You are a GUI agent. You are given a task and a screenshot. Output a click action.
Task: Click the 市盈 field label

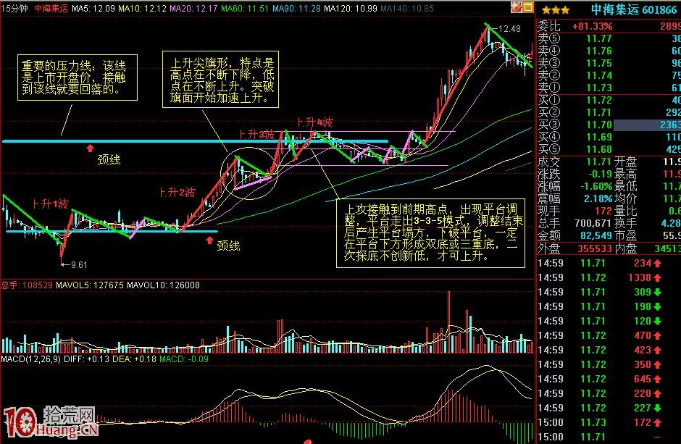[x=625, y=235]
